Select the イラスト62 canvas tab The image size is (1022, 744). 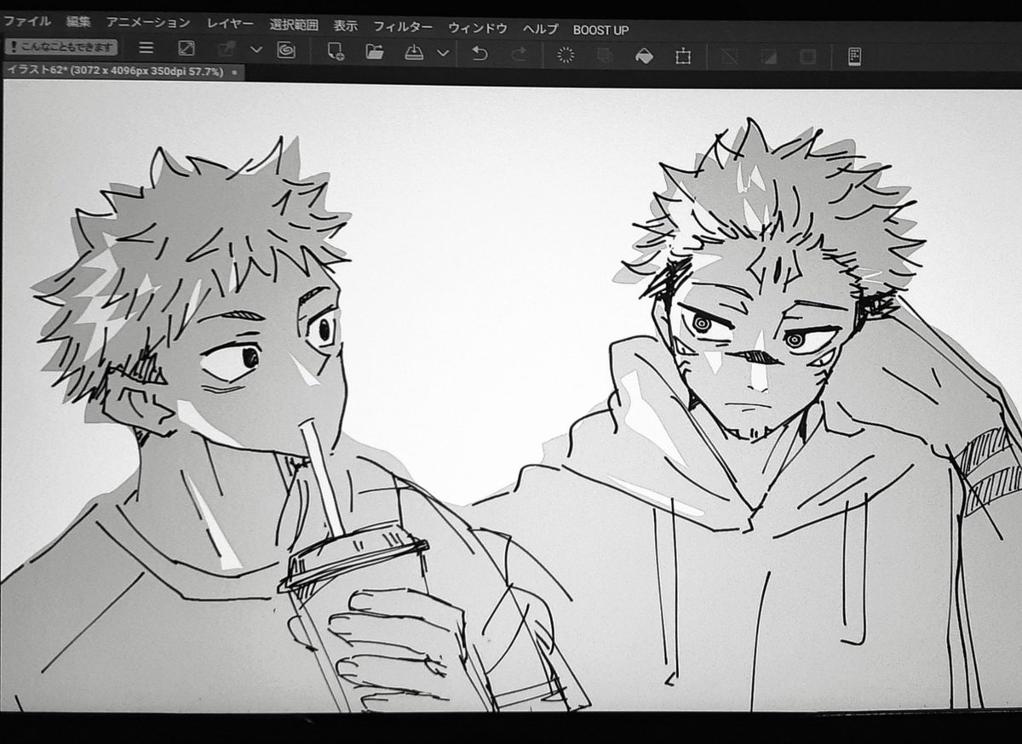[123, 71]
